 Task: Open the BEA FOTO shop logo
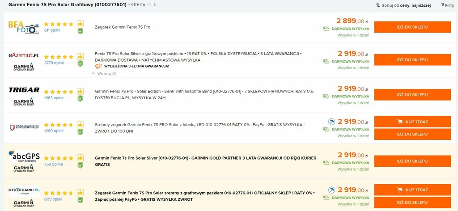(x=24, y=27)
